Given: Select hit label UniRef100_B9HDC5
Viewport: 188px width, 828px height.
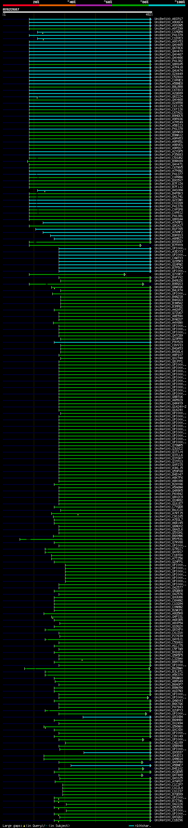Looking at the screenshot, I should coord(169,116).
